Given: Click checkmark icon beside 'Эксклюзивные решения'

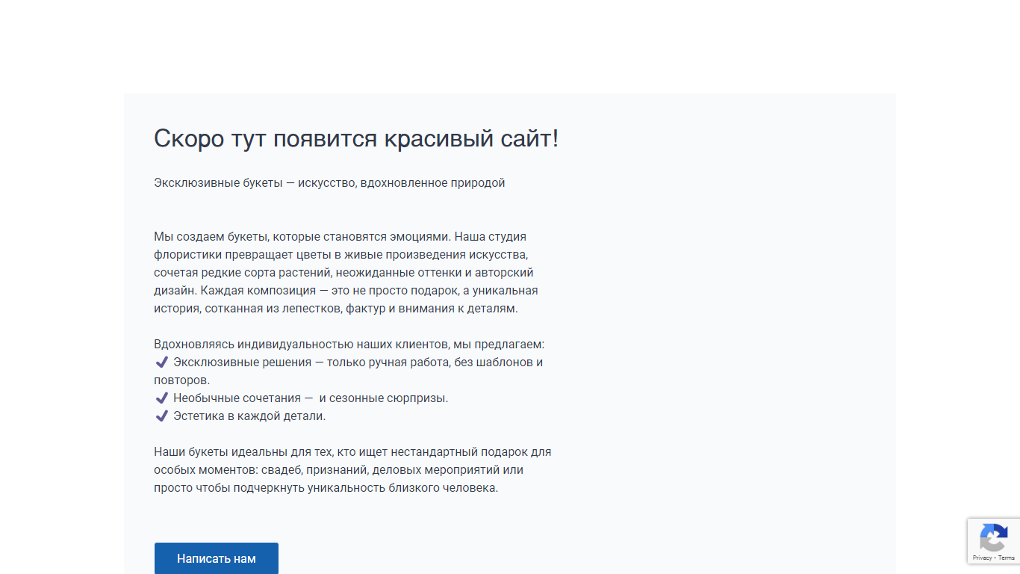Looking at the screenshot, I should pyautogui.click(x=161, y=362).
